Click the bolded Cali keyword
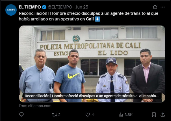Image resolution: width=171 pixels, height=121 pixels. (90, 19)
